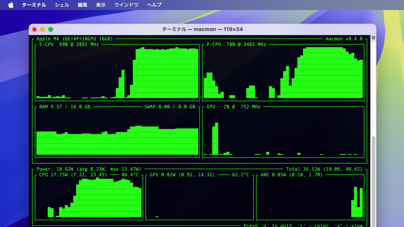404x227 pixels.
Task: Click the GPU temperature 62.2°C reading
Action: 241,175
